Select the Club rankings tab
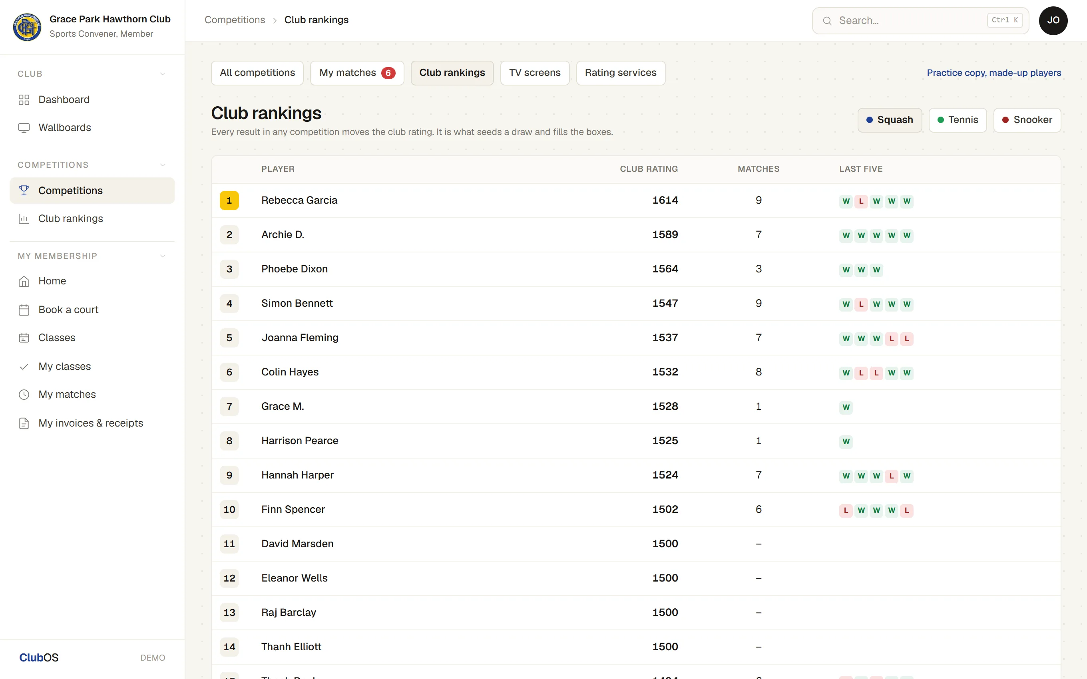1087x679 pixels. point(452,73)
